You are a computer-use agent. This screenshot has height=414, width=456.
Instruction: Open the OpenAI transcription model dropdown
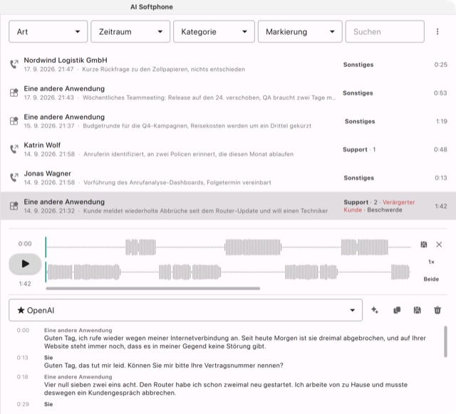pos(185,310)
